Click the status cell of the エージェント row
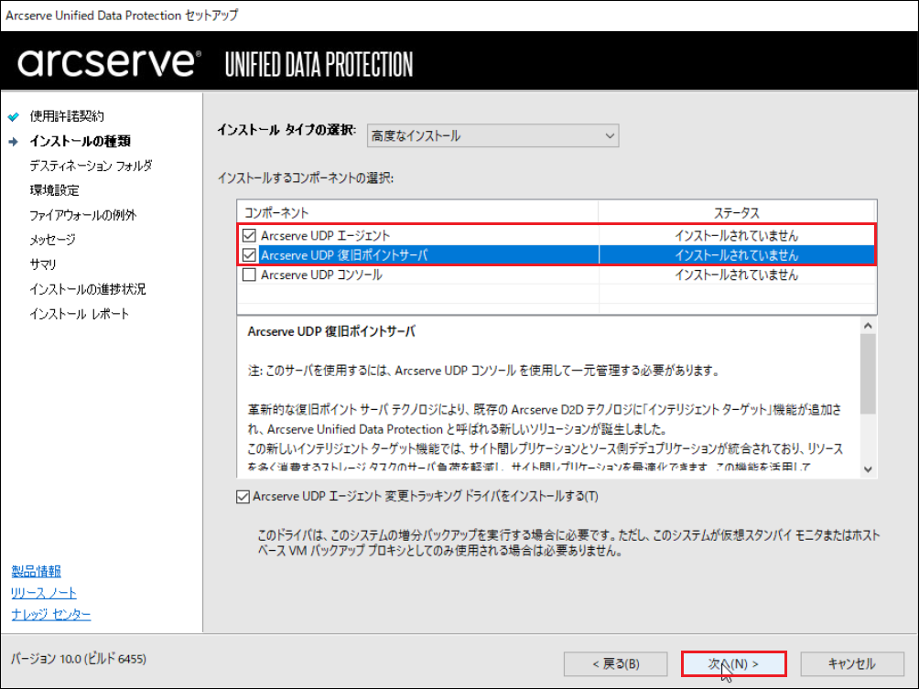Screen dimensions: 919x689 (737, 235)
